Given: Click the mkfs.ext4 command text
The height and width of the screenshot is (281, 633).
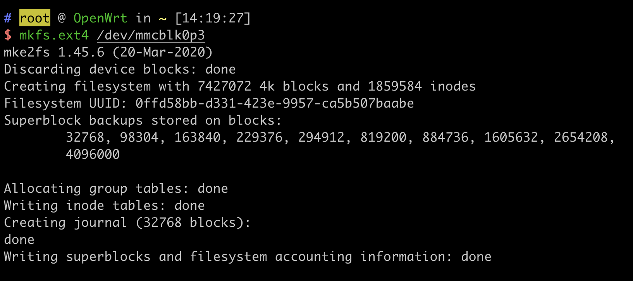Looking at the screenshot, I should click(x=54, y=35).
